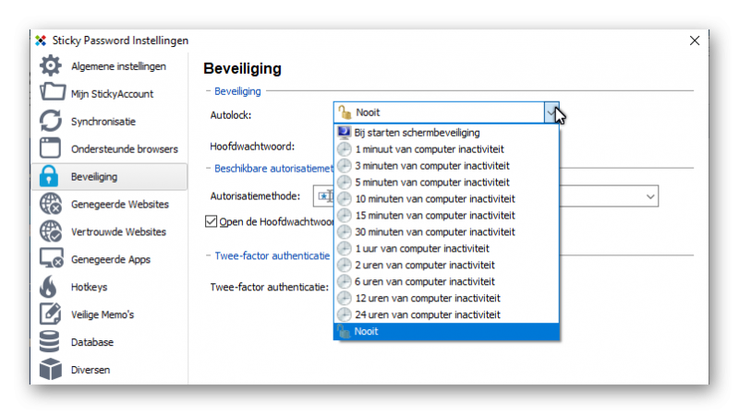The height and width of the screenshot is (414, 739).
Task: Choose 'Bij starten schermbeveiliging' option
Action: 417,133
